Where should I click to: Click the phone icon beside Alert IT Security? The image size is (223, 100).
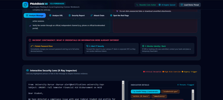(x=87, y=46)
